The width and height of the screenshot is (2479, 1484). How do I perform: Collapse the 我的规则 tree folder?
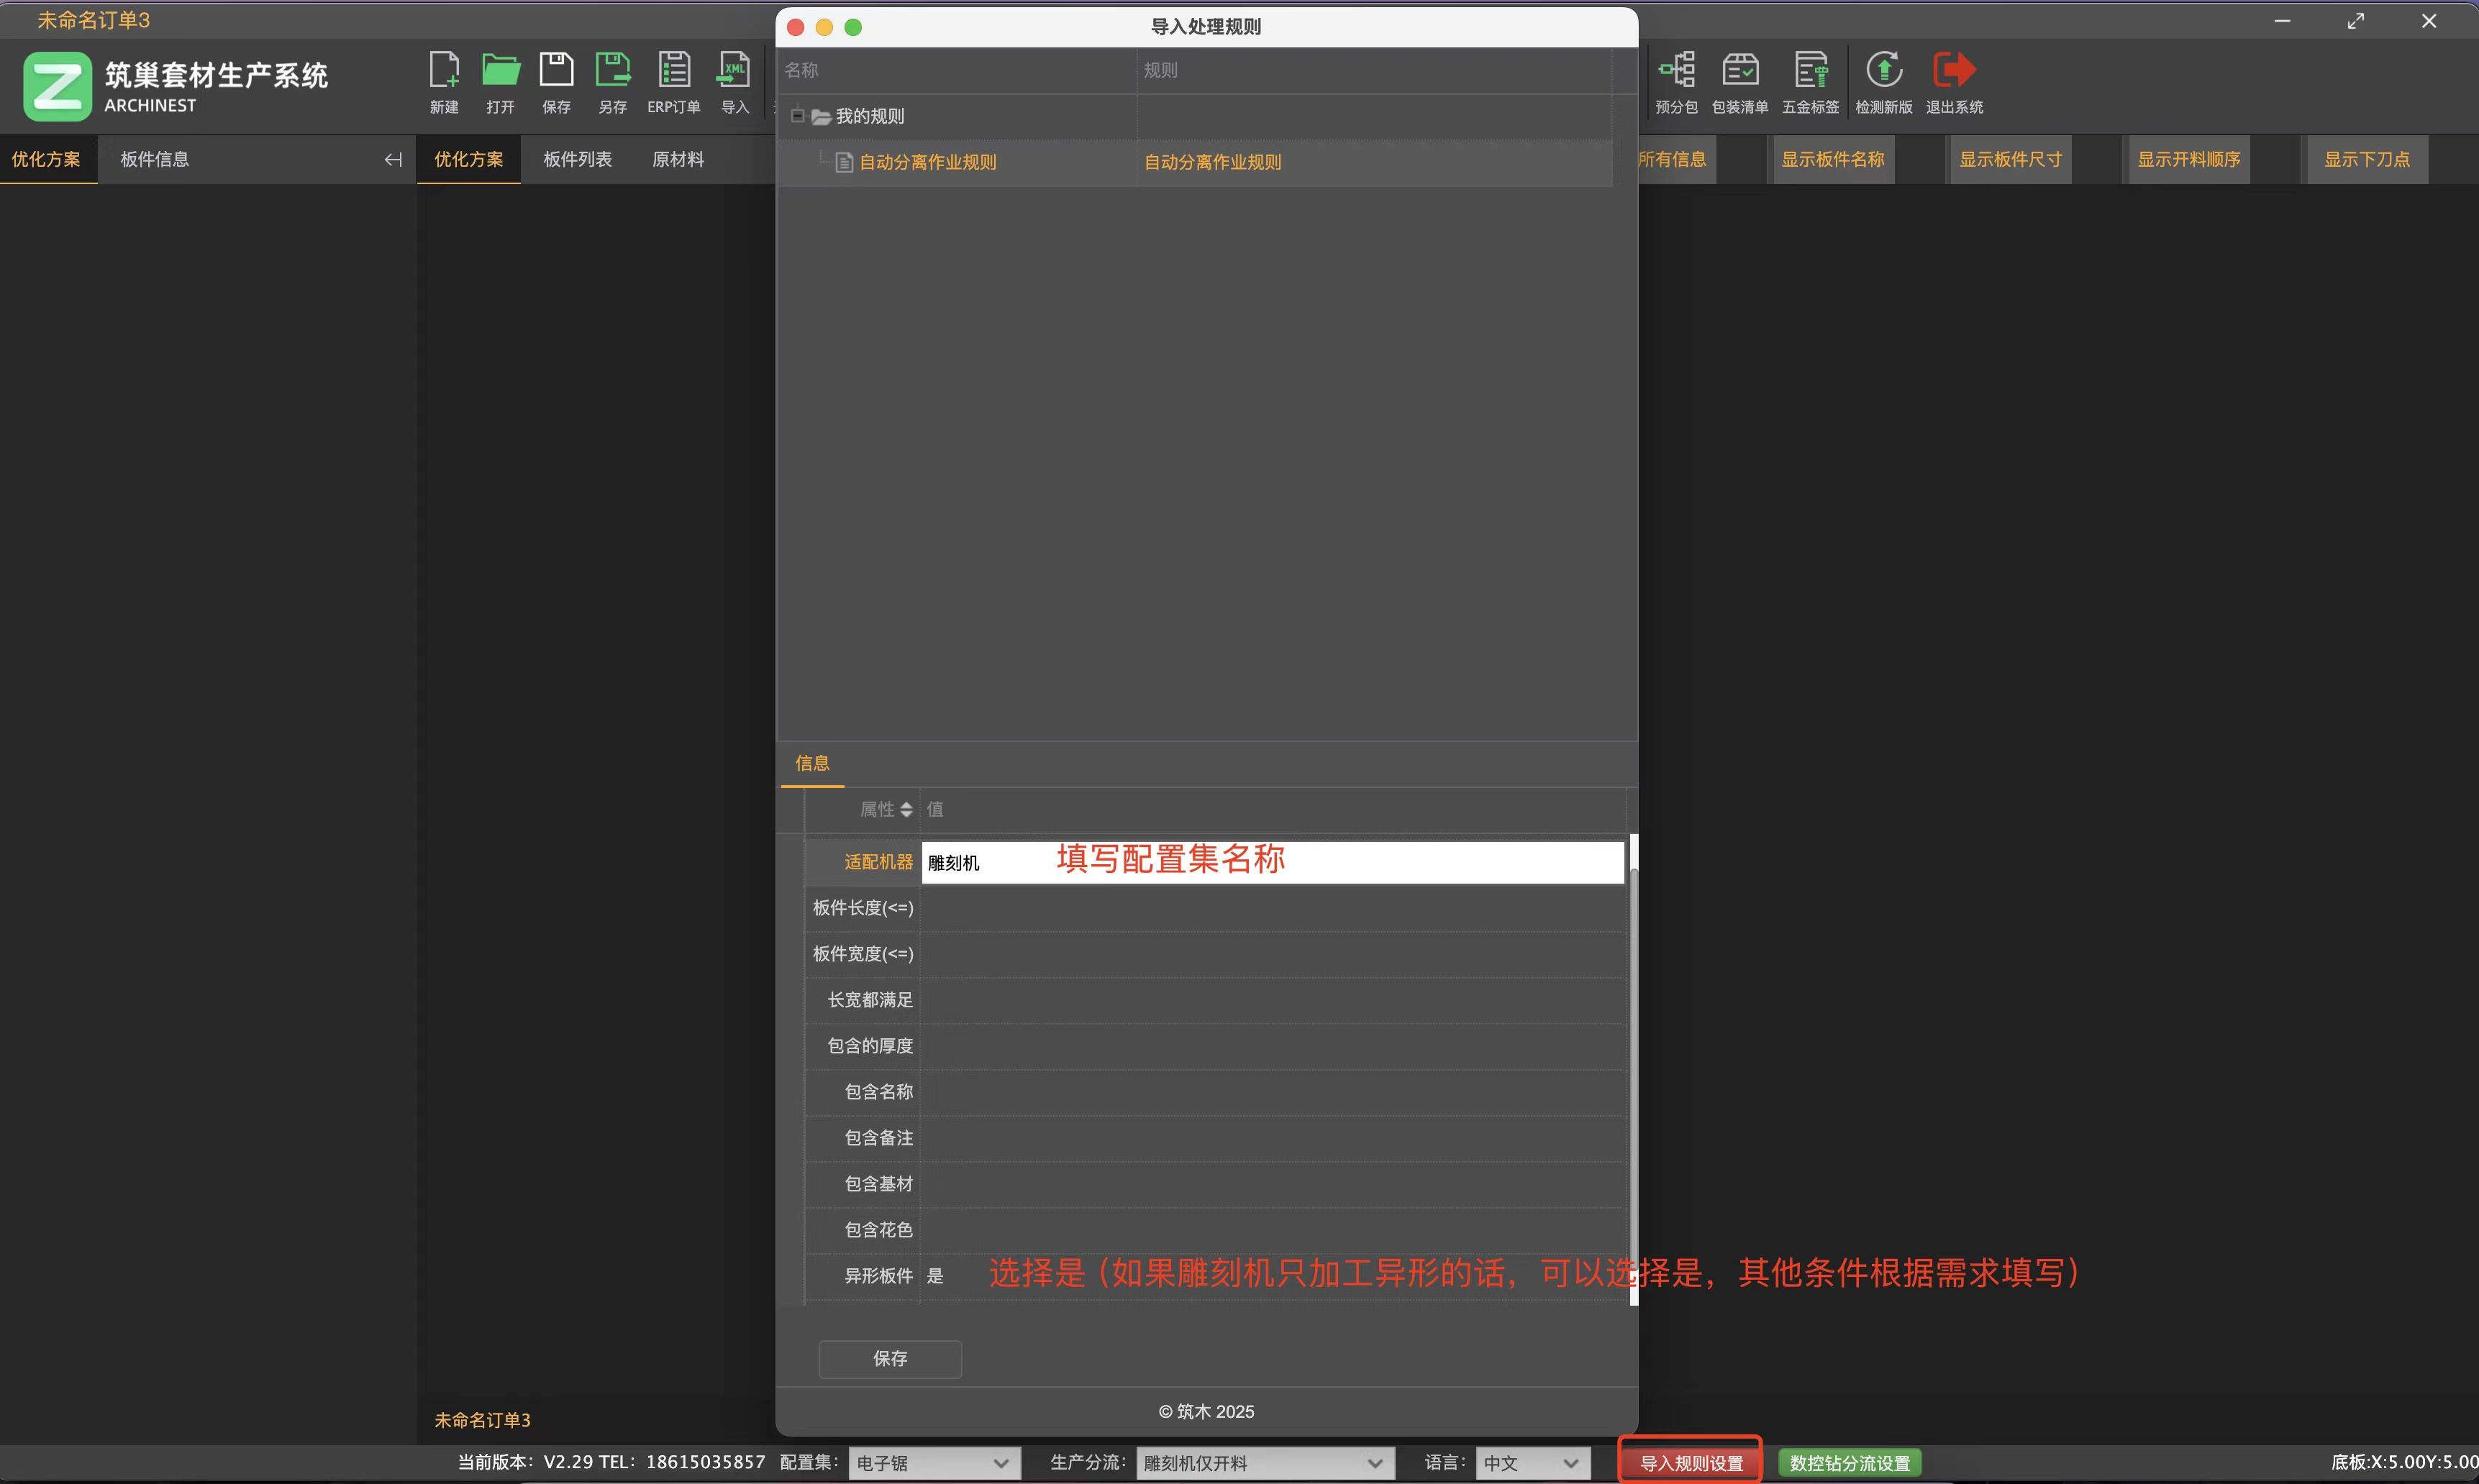pos(797,116)
